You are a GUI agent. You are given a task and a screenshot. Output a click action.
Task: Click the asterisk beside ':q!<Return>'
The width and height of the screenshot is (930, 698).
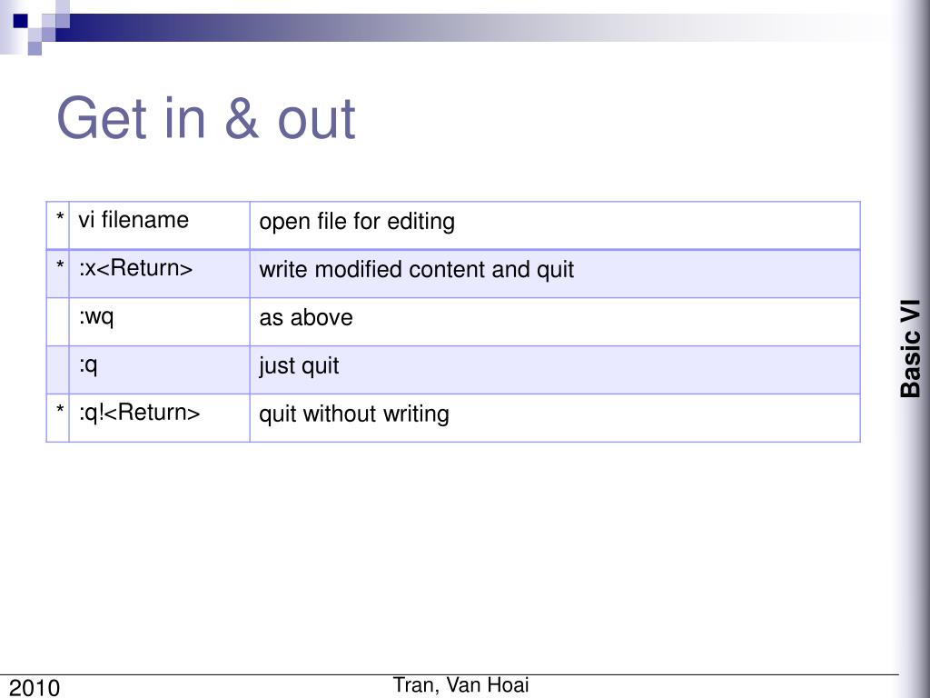60,409
